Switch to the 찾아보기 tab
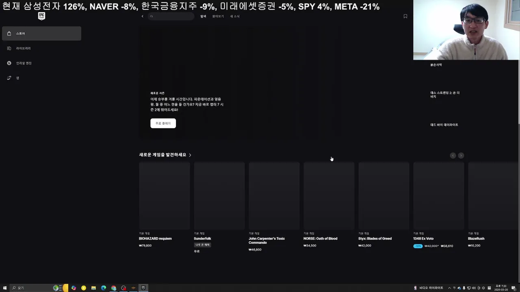 [x=218, y=16]
